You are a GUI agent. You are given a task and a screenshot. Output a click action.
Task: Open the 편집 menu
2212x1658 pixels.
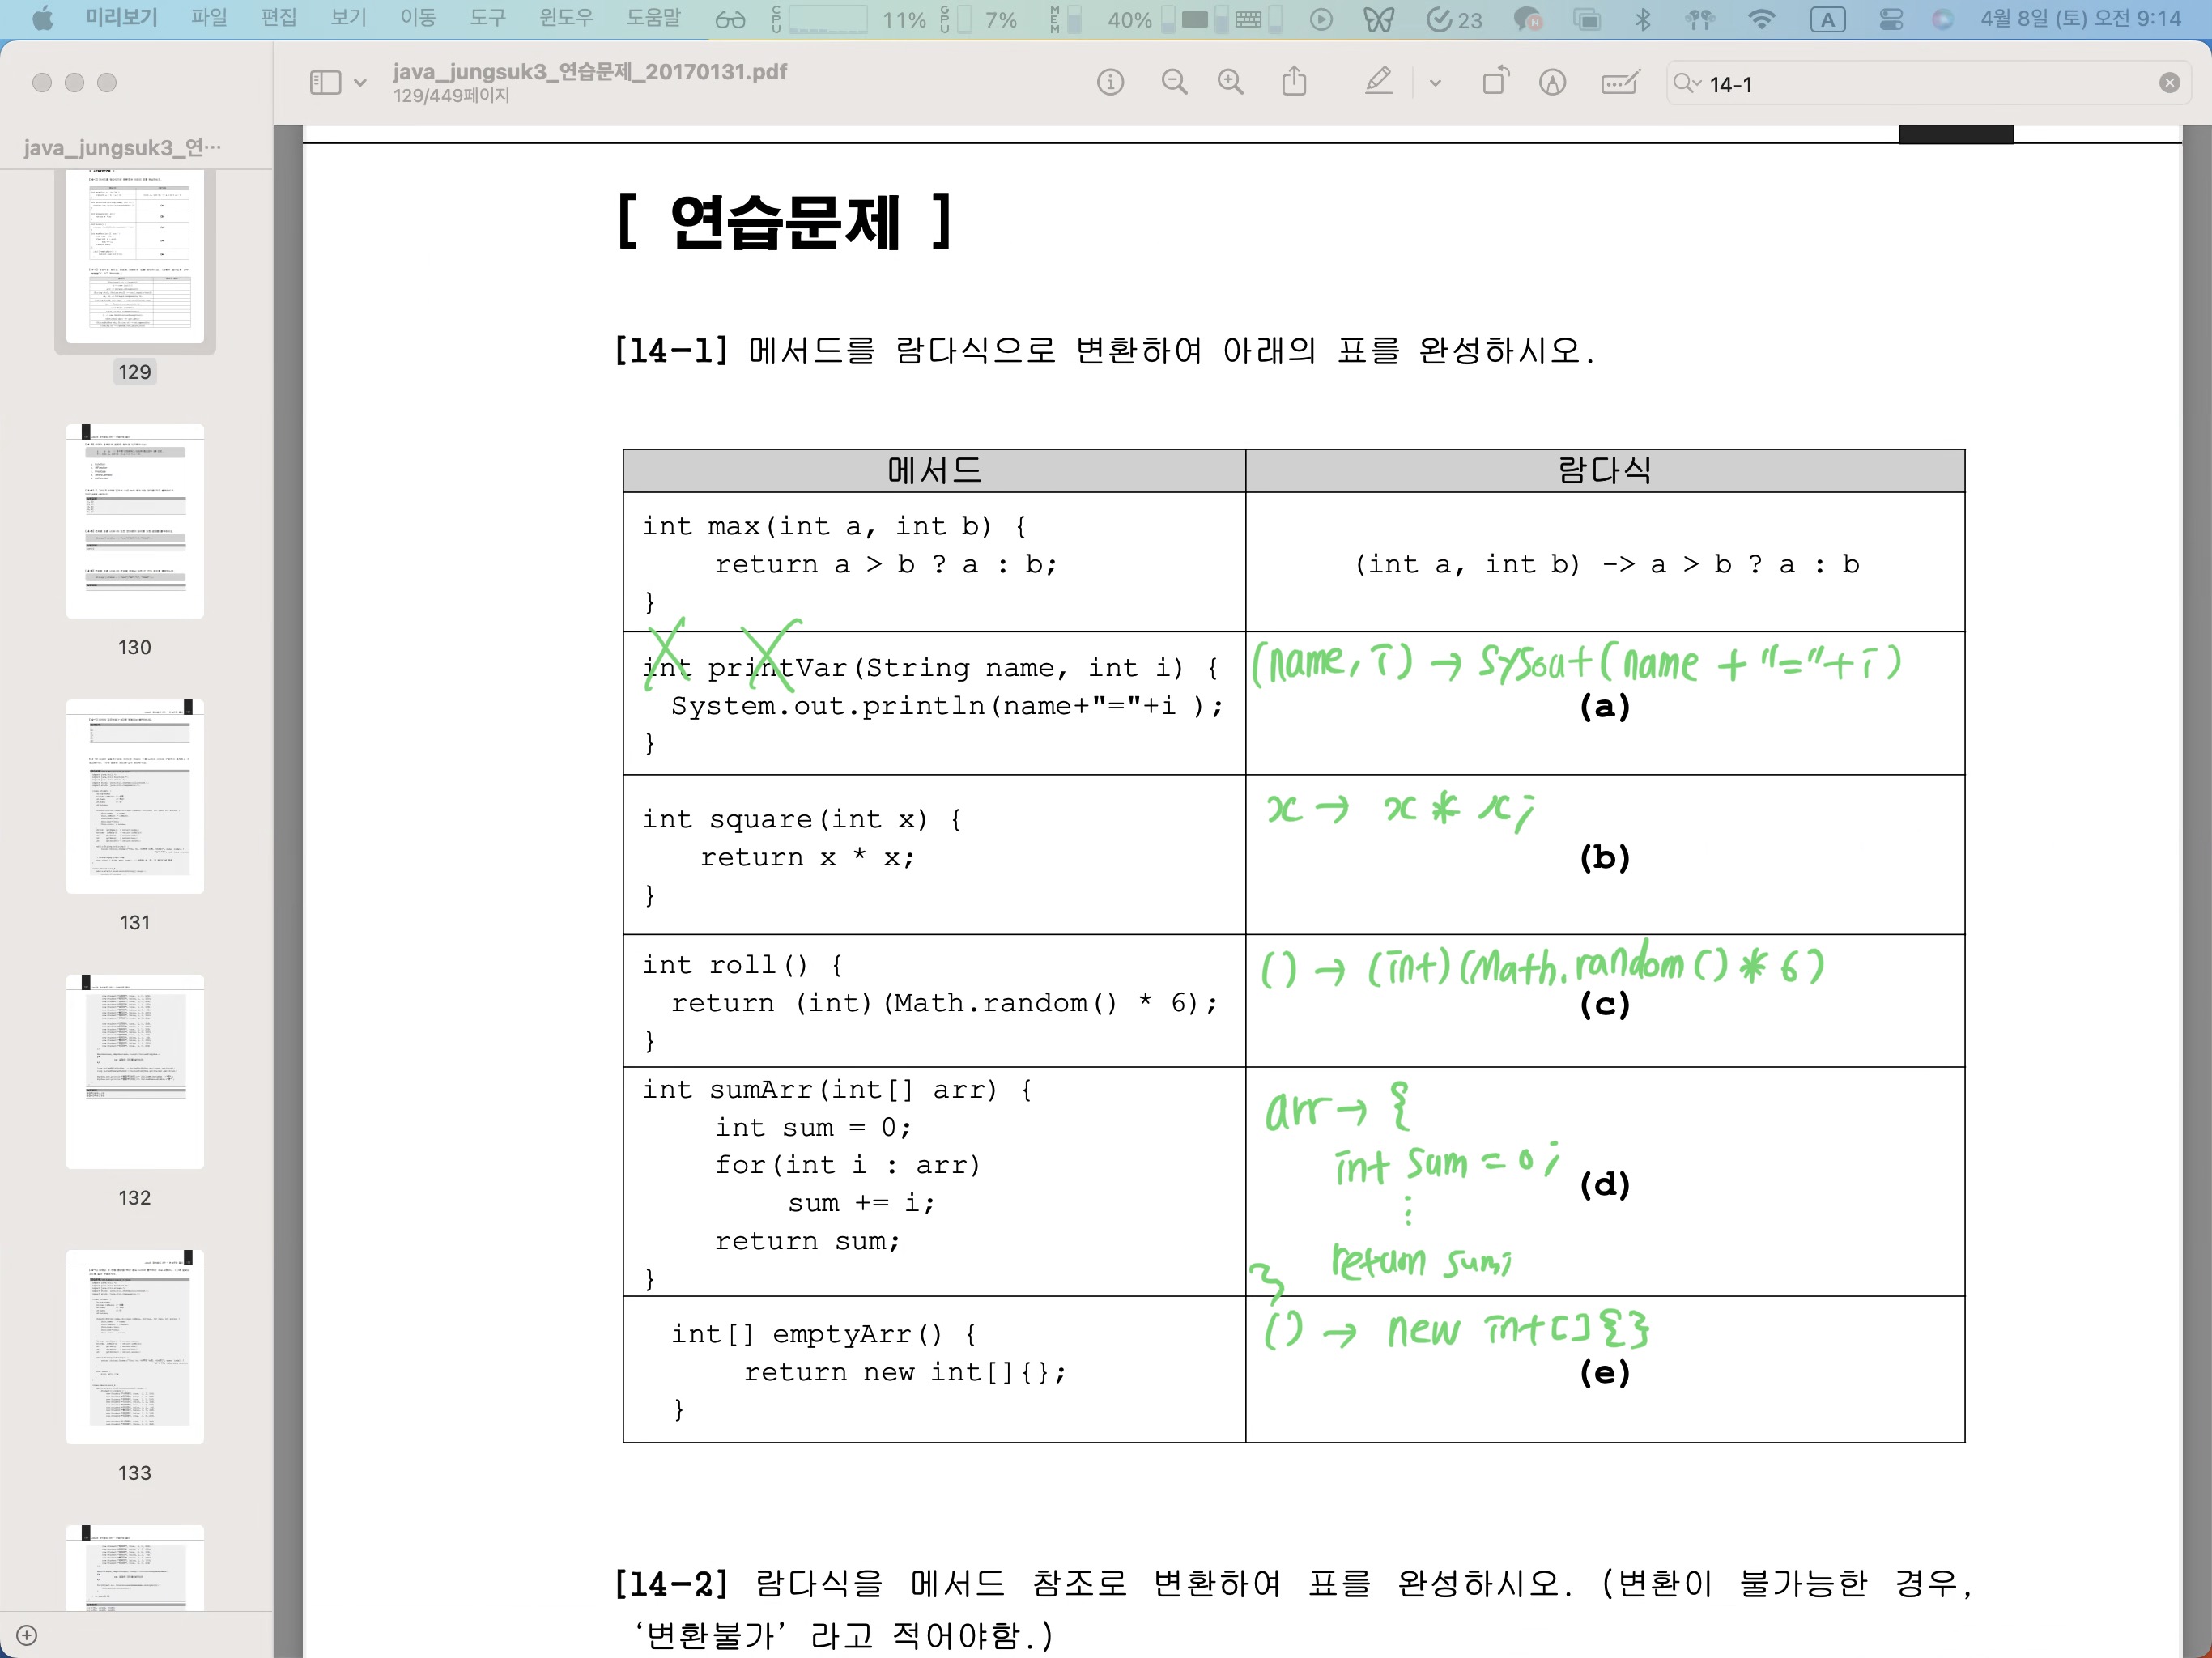(x=279, y=18)
